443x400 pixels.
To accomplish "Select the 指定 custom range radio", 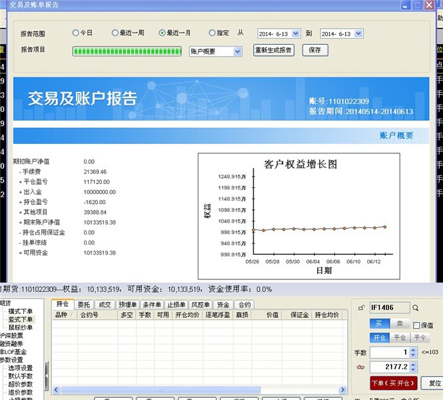I will [213, 33].
